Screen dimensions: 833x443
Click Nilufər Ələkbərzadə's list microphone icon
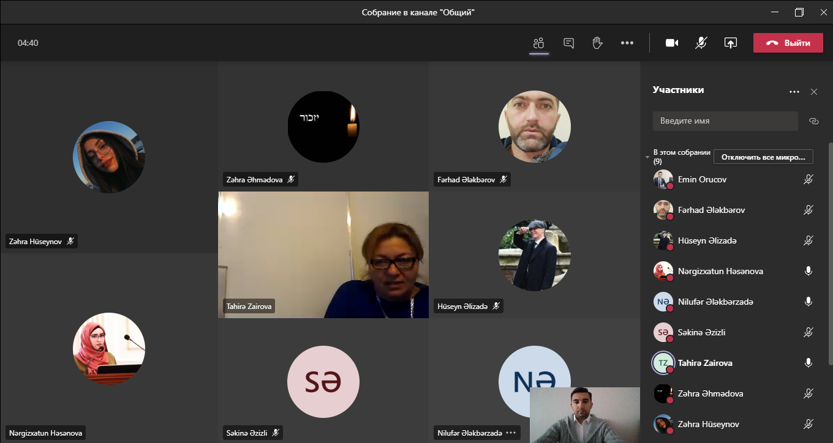pos(808,302)
